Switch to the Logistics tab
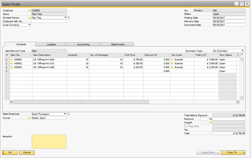The width and height of the screenshot is (251, 158). [x=51, y=44]
